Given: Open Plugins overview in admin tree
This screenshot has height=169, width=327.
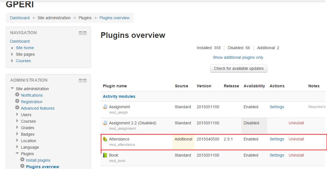Looking at the screenshot, I should 43,167.
